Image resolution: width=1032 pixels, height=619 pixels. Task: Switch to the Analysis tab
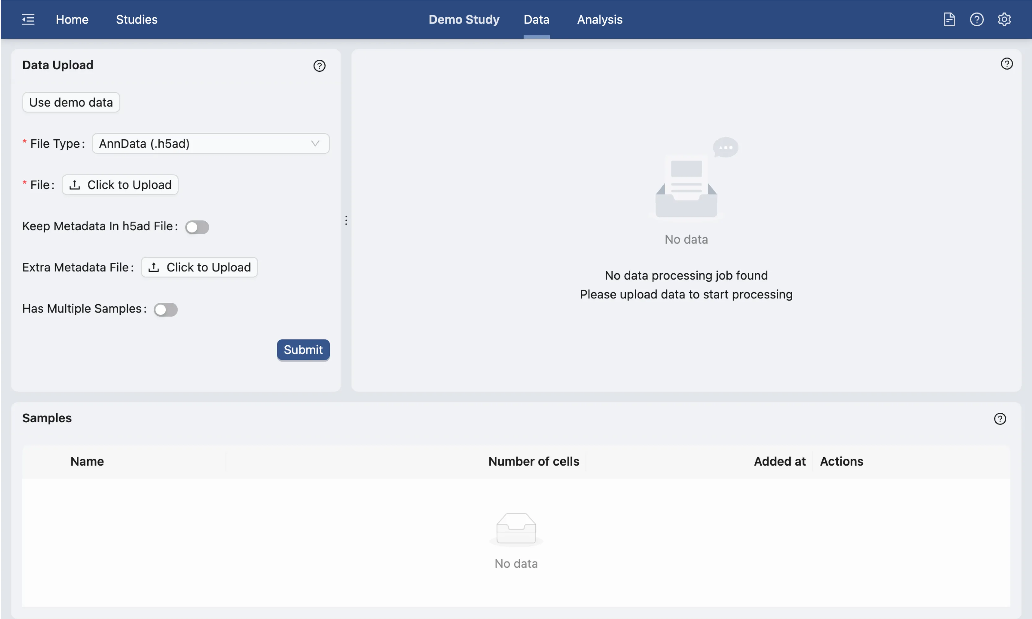click(599, 19)
